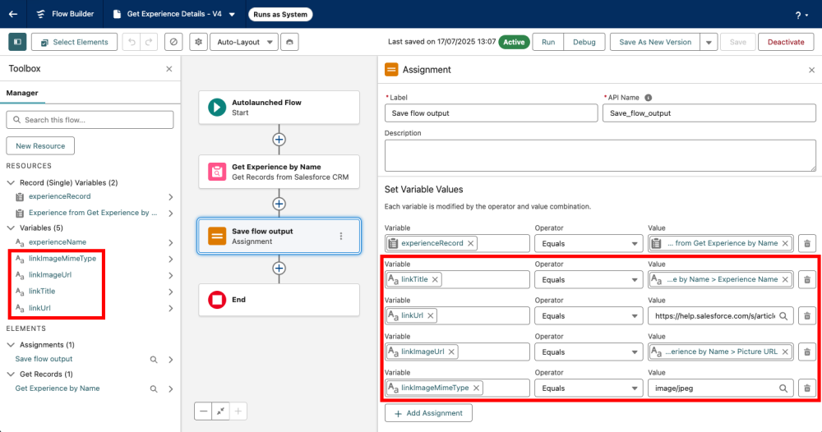Viewport: 822px width, 432px height.
Task: Click the back arrow in header
Action: coord(13,14)
